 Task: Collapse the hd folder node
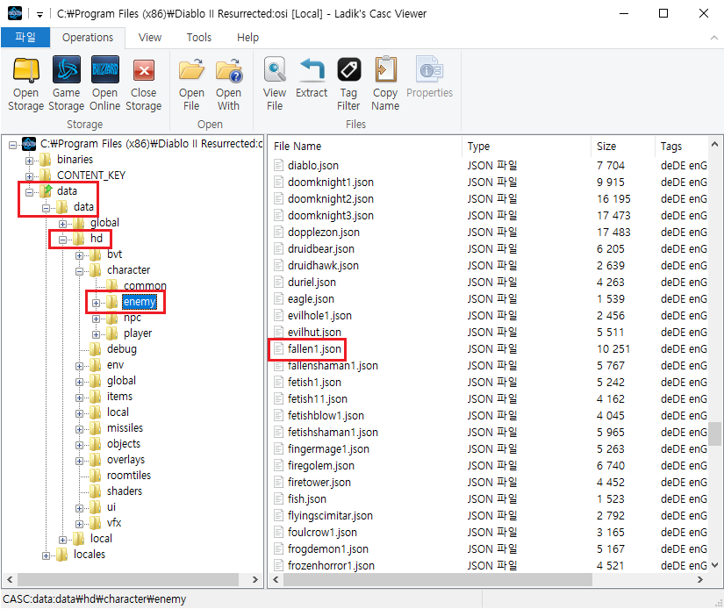point(62,240)
